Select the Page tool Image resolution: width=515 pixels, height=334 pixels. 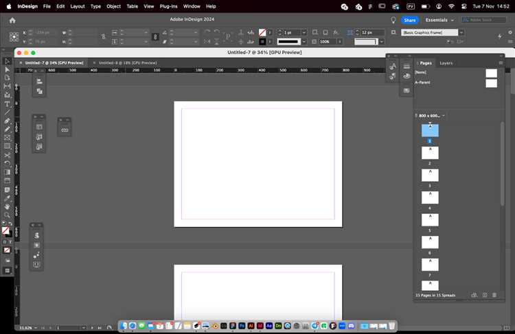(x=8, y=78)
